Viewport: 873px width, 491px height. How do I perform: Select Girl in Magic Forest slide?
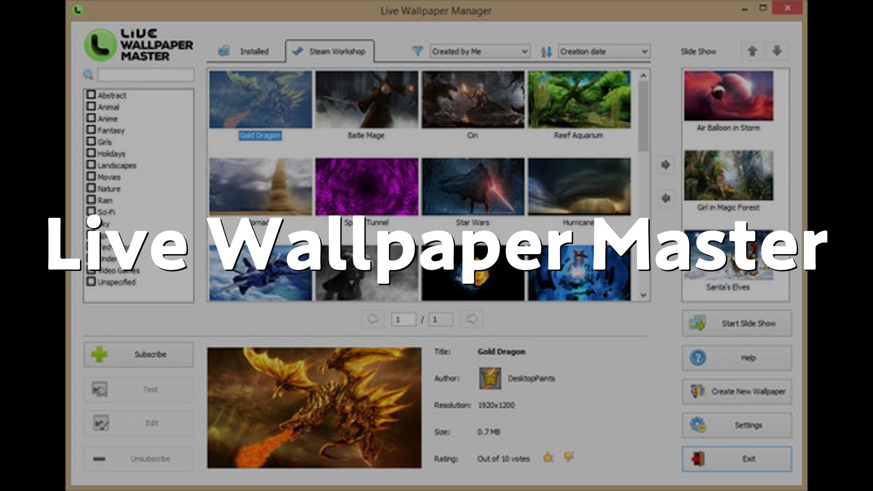[x=728, y=175]
